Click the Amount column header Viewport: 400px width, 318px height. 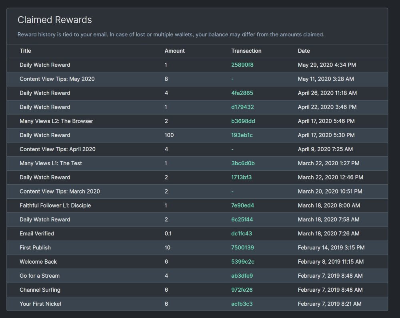(174, 51)
